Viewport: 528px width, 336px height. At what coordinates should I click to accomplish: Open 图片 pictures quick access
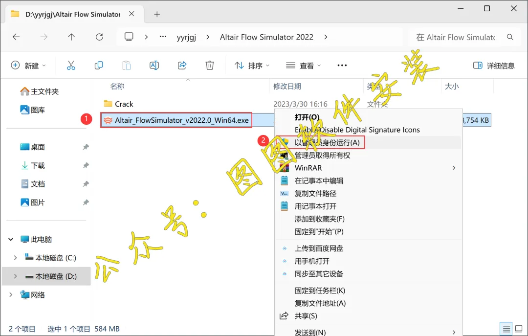[33, 202]
